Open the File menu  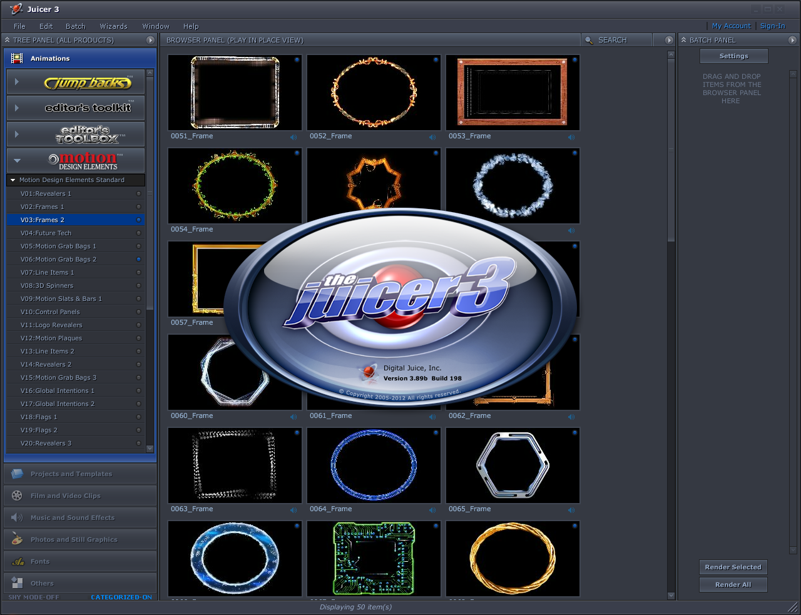pos(19,26)
